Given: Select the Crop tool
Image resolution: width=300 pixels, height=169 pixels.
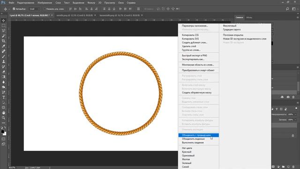Looking at the screenshot, I should (x=3, y=41).
